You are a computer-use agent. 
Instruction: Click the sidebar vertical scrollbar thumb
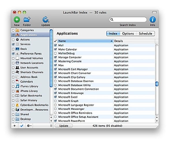click(51, 58)
